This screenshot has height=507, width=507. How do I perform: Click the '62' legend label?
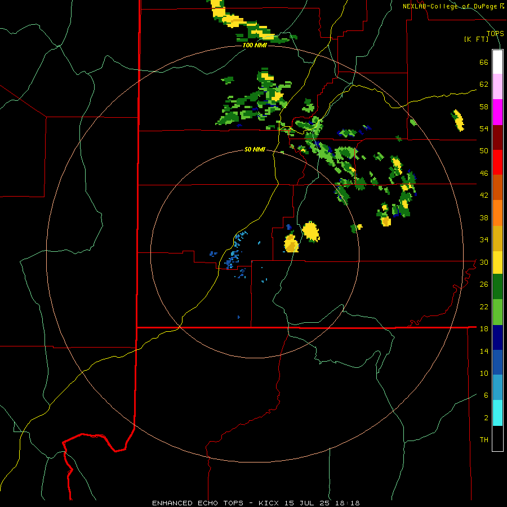click(484, 84)
